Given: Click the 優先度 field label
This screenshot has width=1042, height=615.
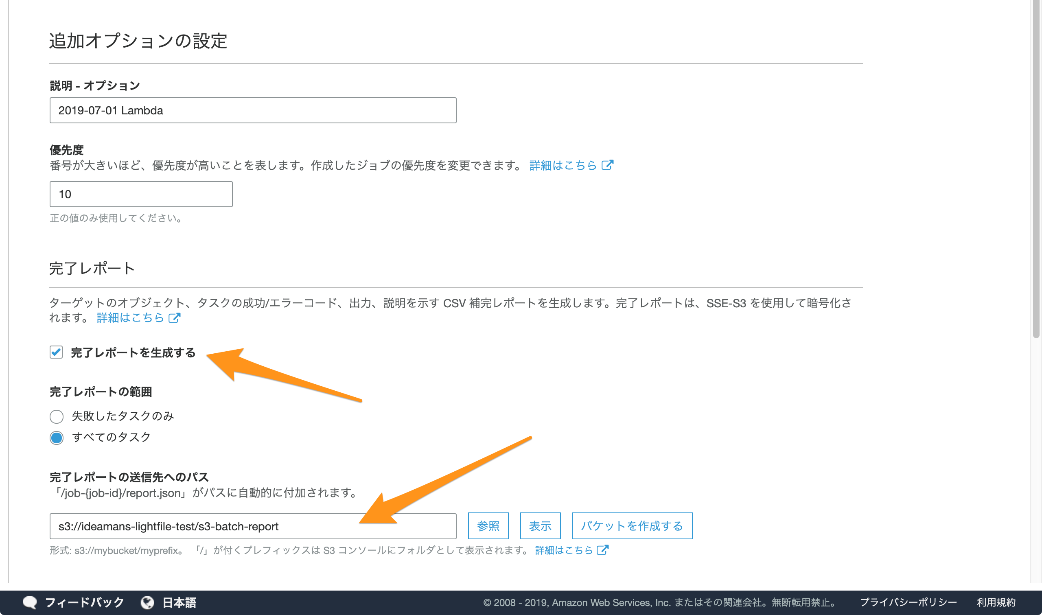Looking at the screenshot, I should pos(67,150).
